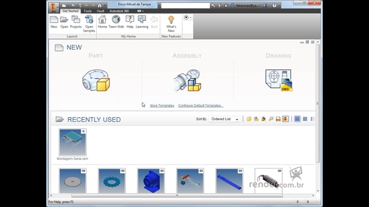Click the star favorites icon in title bar
Screen dimensions: 369x207
(225, 5)
